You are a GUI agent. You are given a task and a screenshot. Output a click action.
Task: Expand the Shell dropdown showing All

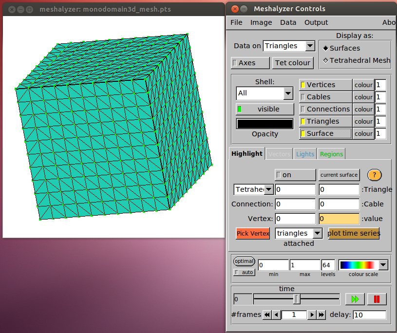288,93
